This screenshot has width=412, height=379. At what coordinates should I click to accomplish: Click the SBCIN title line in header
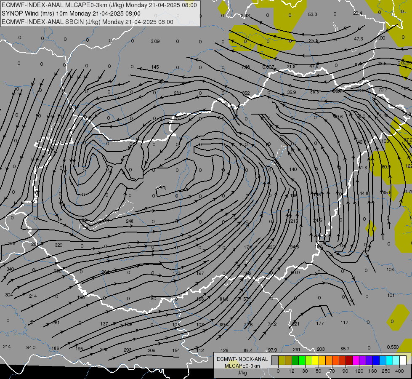pyautogui.click(x=87, y=22)
